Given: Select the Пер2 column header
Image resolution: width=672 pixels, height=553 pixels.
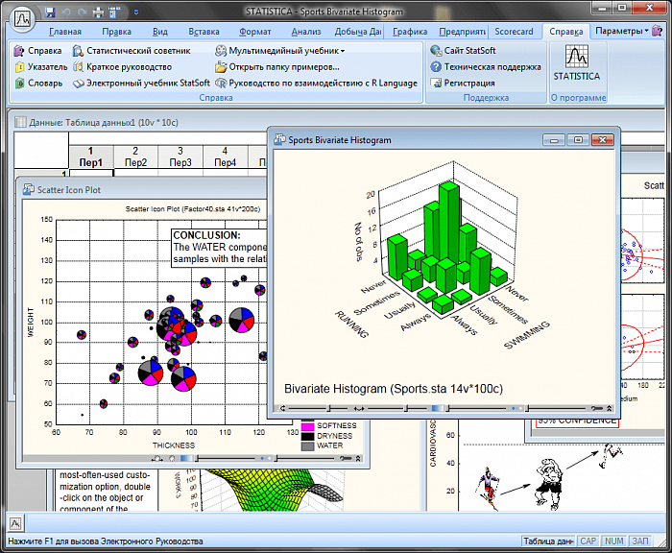Looking at the screenshot, I should (x=135, y=162).
